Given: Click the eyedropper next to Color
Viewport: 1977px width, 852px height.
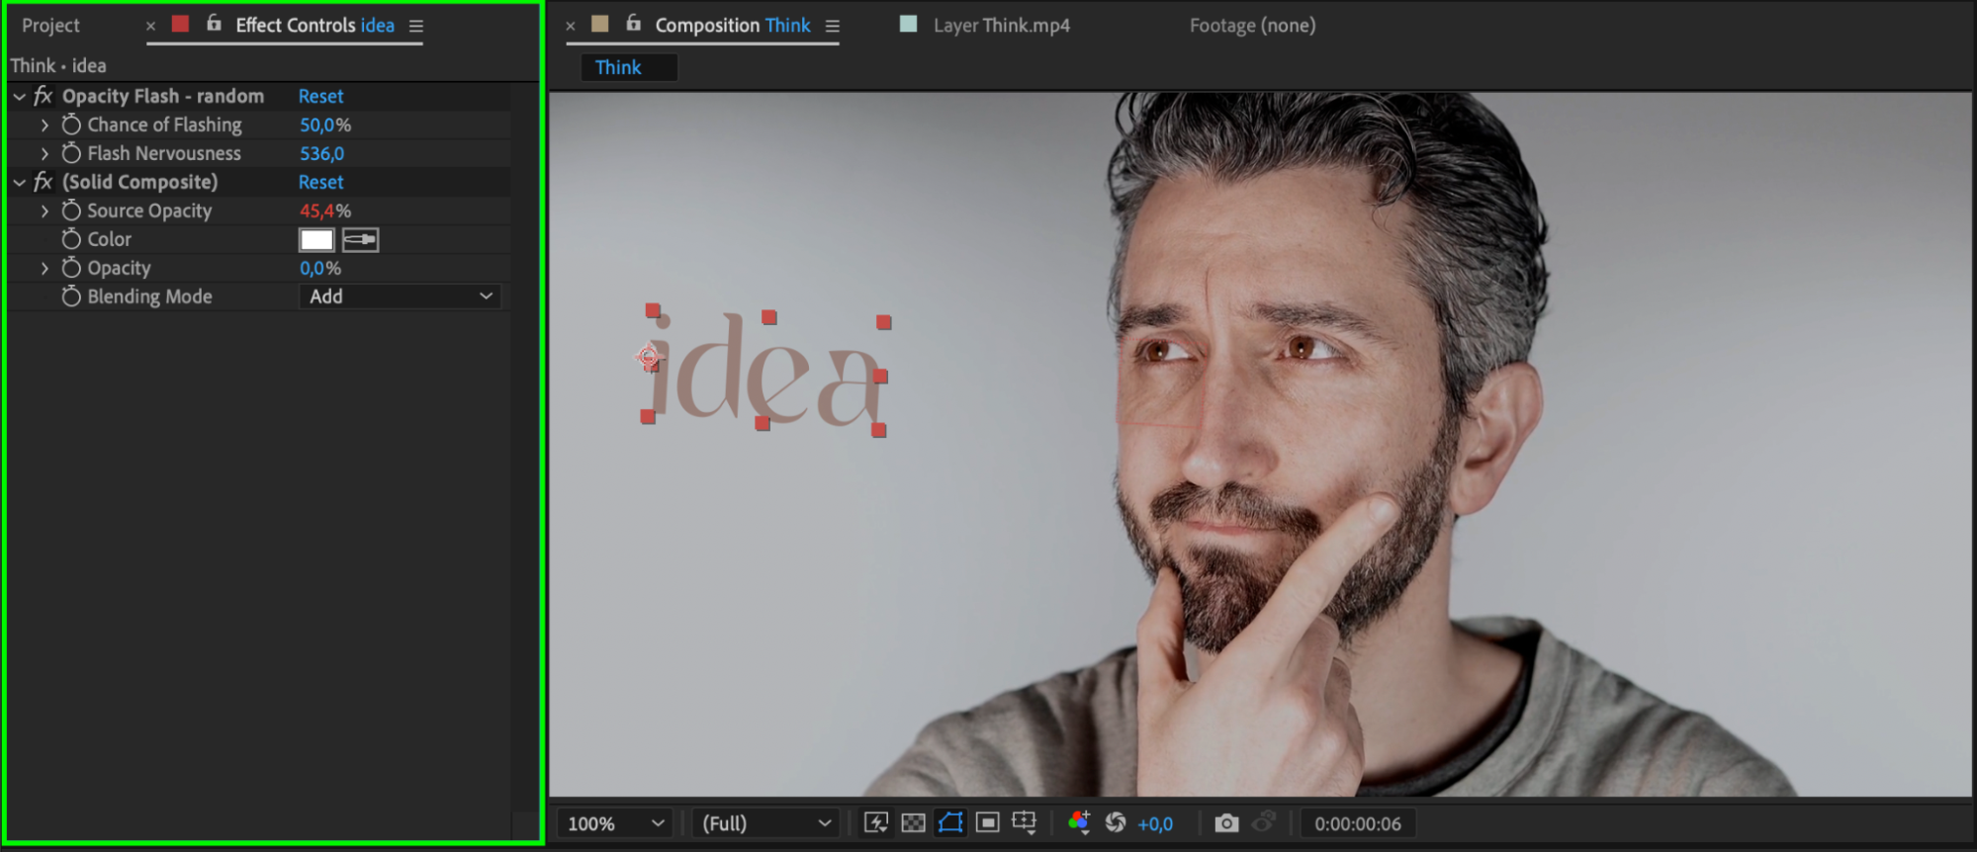Looking at the screenshot, I should tap(360, 240).
